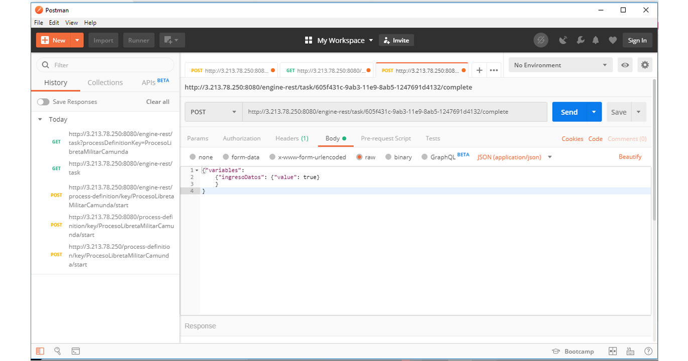Screen dimensions: 688x361
Task: Click the Cookies link
Action: pyautogui.click(x=572, y=139)
